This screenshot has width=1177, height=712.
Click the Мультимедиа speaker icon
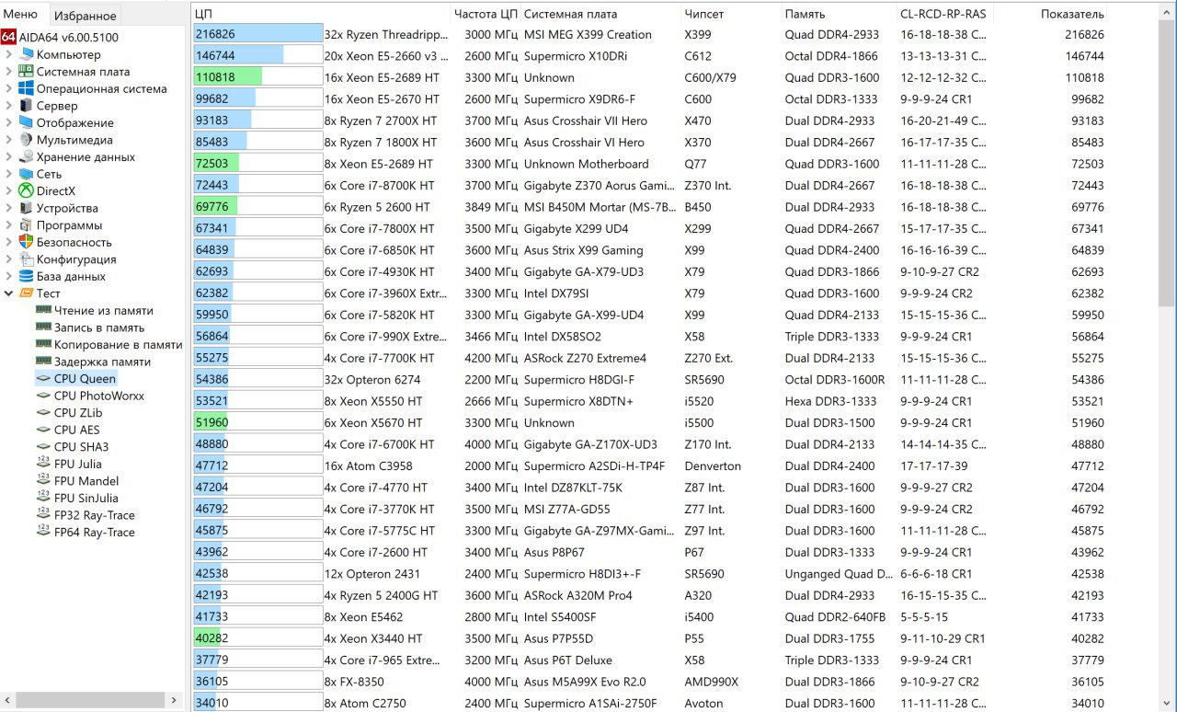tap(27, 140)
